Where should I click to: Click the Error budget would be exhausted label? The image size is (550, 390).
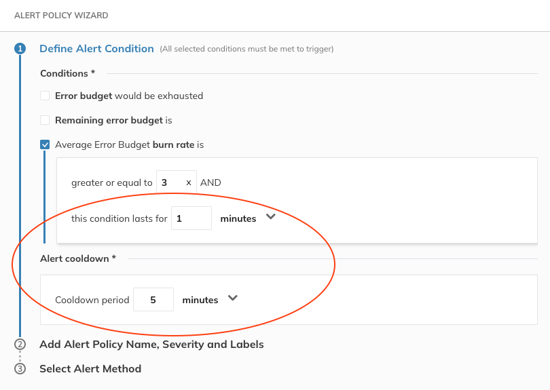coord(129,96)
